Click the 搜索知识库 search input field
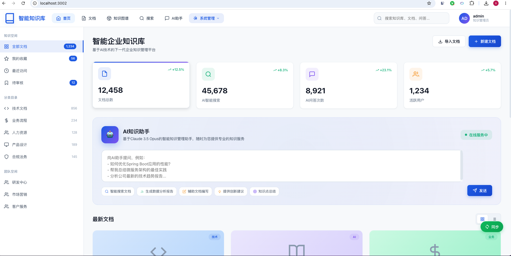The image size is (511, 256). click(411, 18)
